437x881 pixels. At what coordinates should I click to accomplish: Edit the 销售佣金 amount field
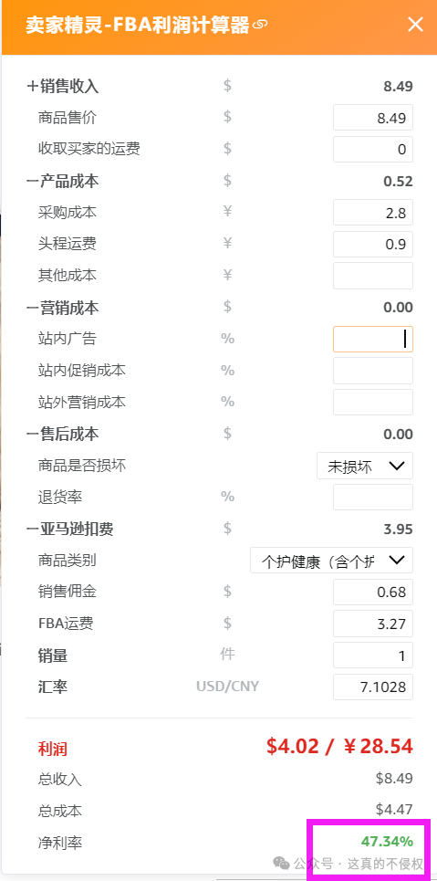click(x=373, y=592)
